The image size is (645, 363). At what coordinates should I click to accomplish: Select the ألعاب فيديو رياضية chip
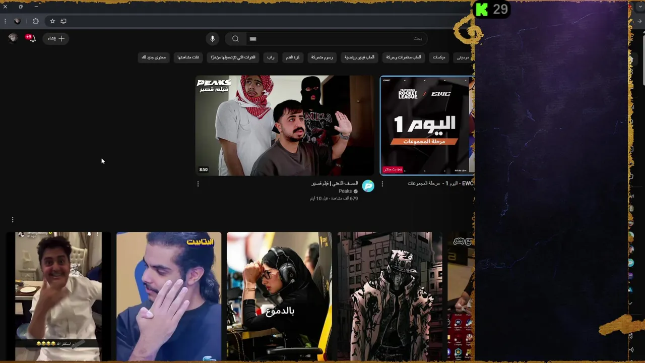pos(359,57)
